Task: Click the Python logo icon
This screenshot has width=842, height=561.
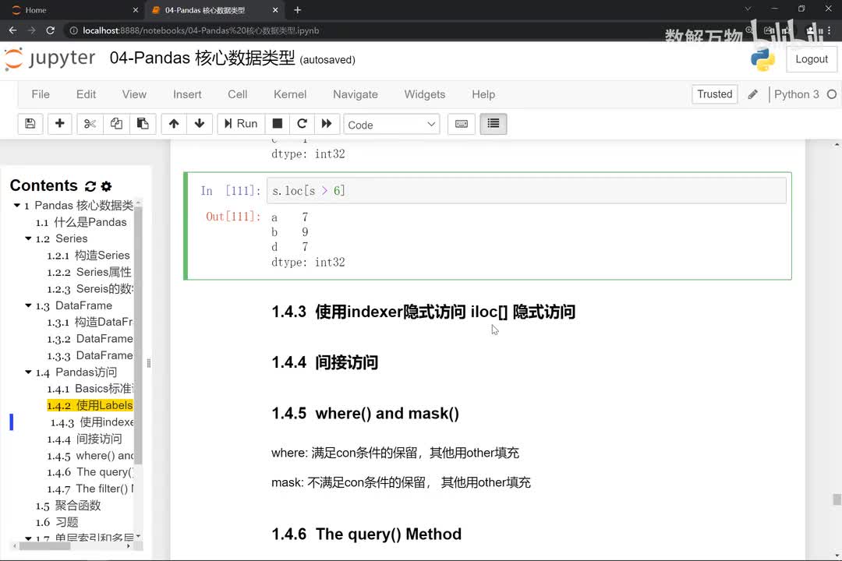Action: pos(762,59)
